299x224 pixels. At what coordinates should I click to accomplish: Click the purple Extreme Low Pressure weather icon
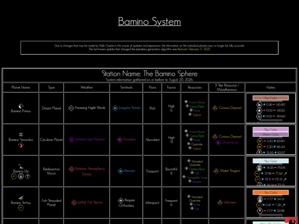tap(71, 139)
